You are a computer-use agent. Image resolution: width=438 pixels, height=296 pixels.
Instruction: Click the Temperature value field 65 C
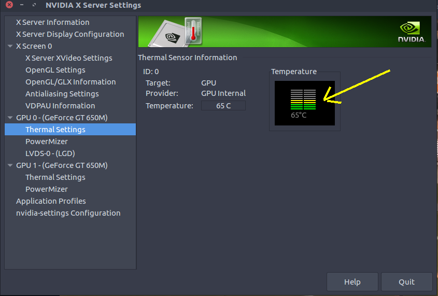[x=223, y=106]
